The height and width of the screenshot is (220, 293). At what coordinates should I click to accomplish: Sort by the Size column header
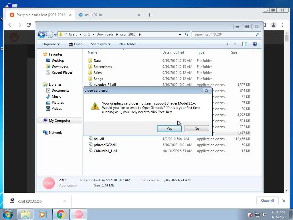point(240,52)
